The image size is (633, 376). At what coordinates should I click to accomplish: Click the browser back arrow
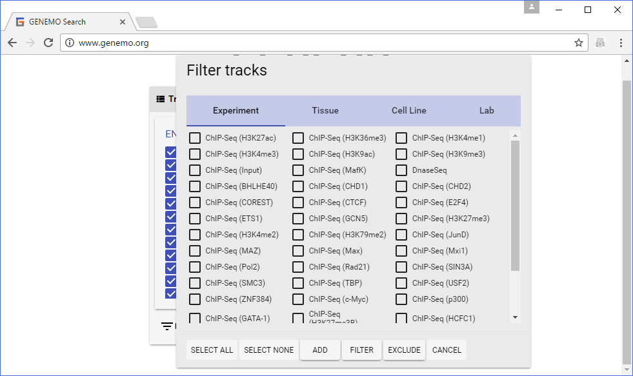(12, 43)
